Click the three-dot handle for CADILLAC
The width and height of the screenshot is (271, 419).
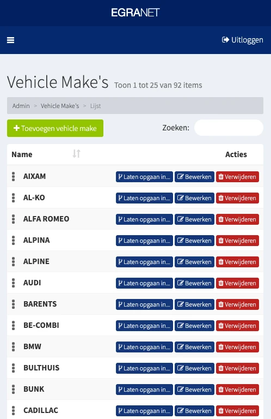click(13, 411)
